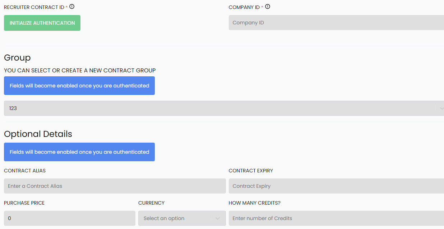
Task: Click the Recruiter Contract ID info icon
Action: click(72, 6)
